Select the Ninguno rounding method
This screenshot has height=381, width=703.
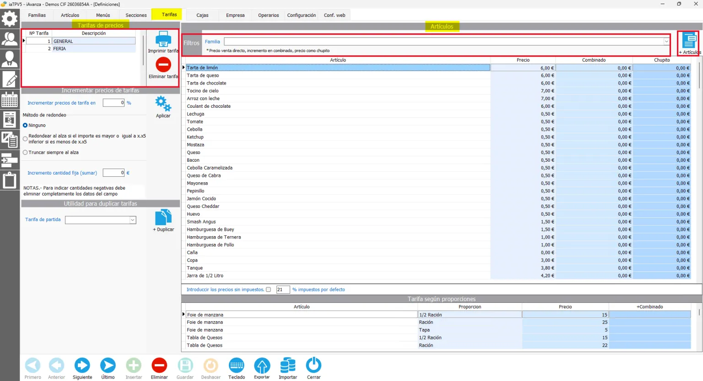tap(25, 125)
